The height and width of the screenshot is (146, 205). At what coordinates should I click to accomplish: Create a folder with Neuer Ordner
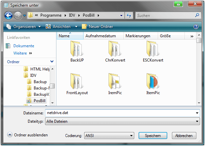point(97,27)
